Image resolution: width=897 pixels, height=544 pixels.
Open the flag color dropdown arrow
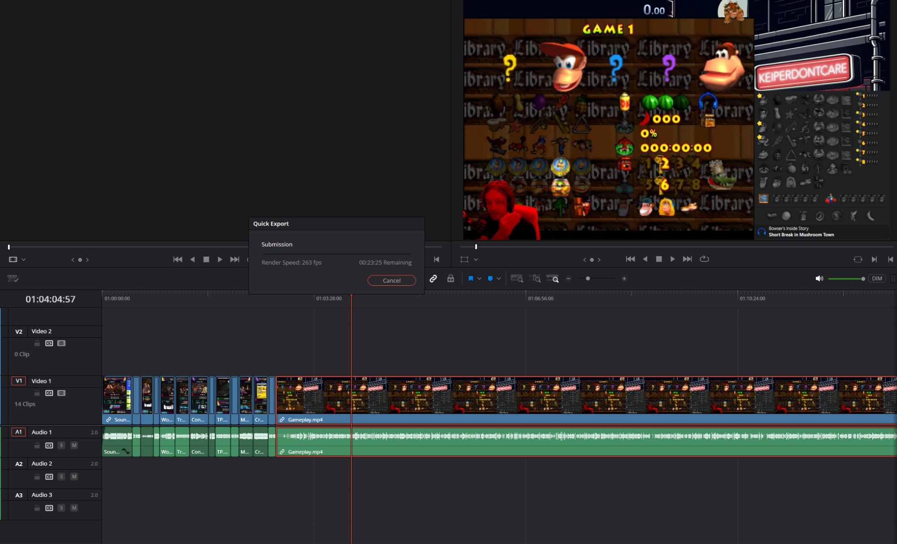pyautogui.click(x=479, y=279)
